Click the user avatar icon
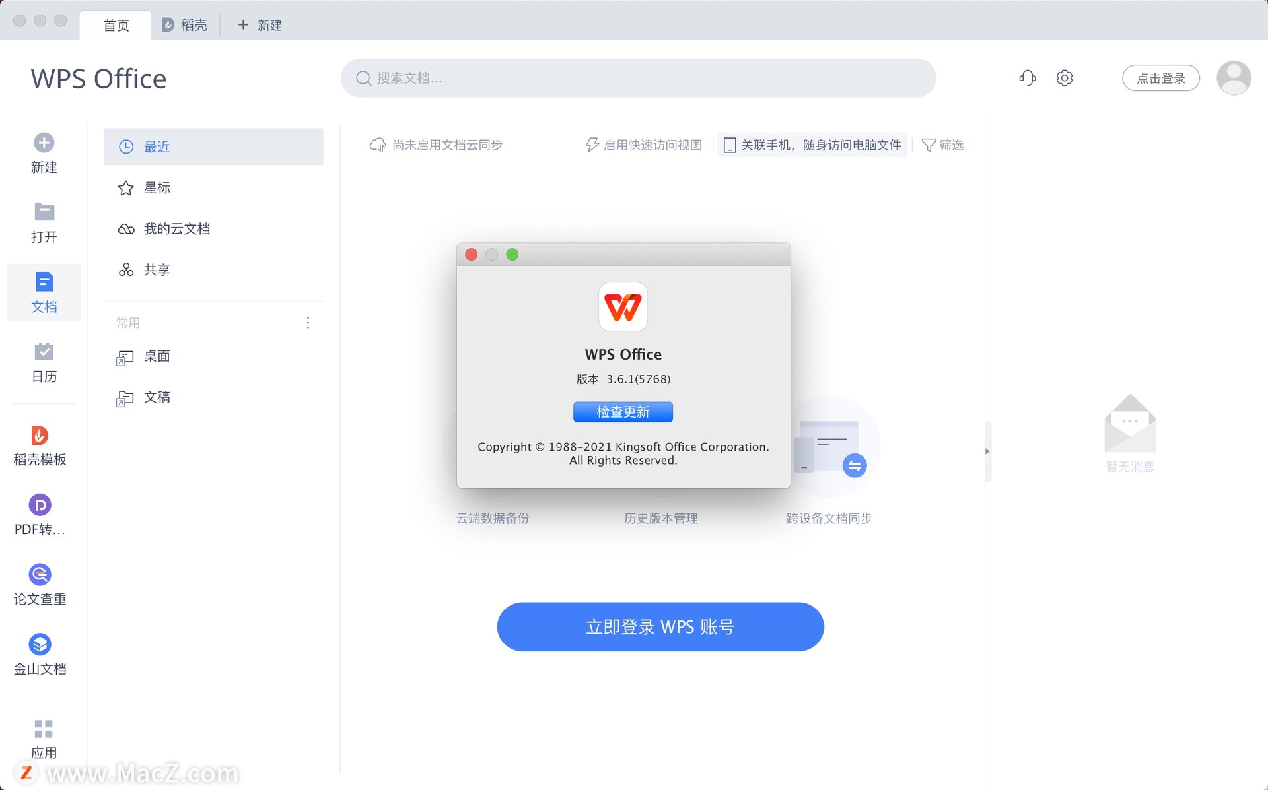 click(x=1234, y=78)
